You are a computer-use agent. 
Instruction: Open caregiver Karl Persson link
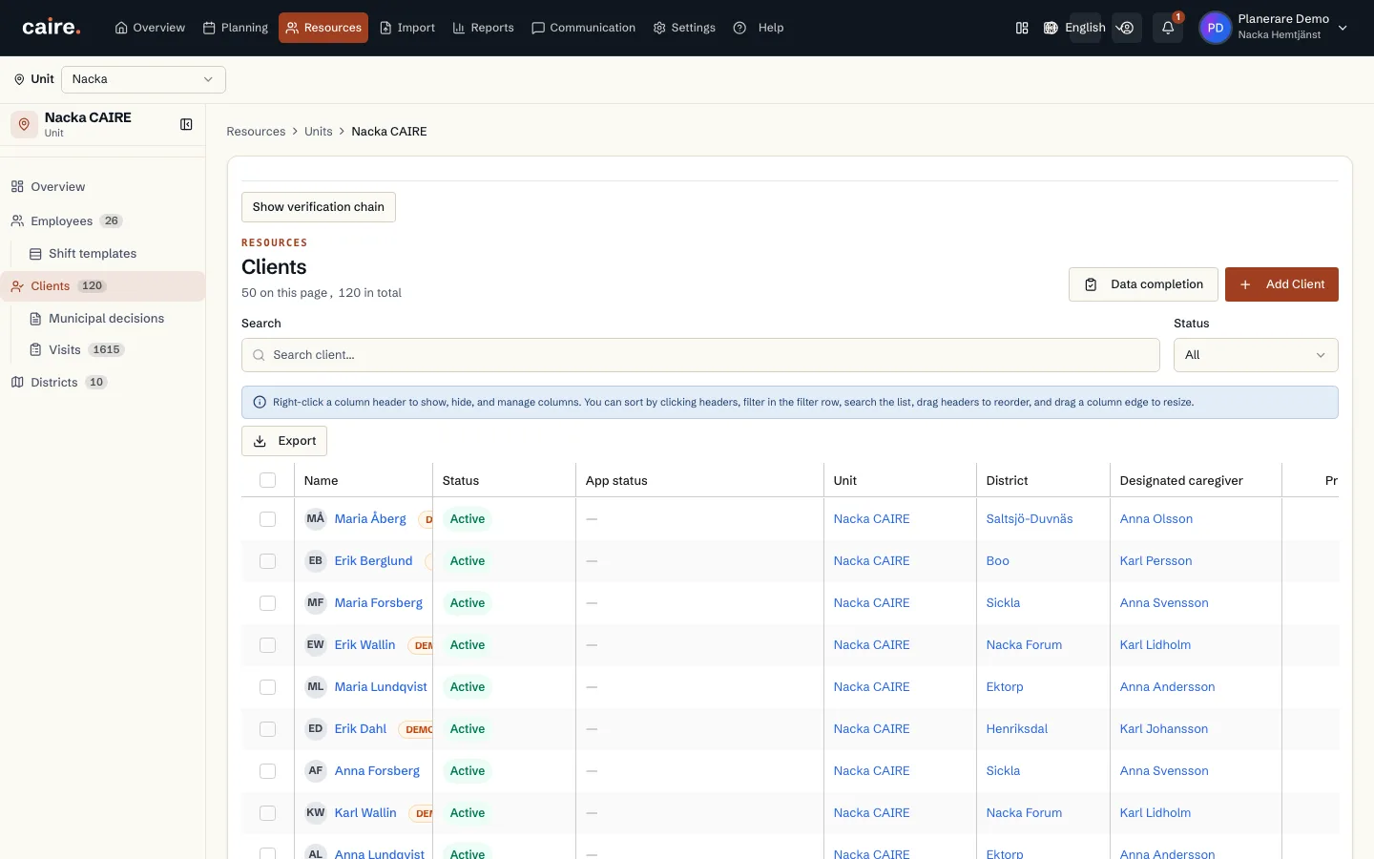tap(1155, 561)
